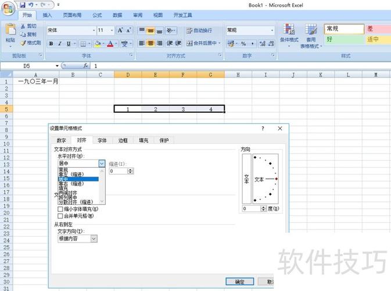This screenshot has height=291, width=391.
Task: Click the Paste clipboard icon
Action: [x=10, y=30]
